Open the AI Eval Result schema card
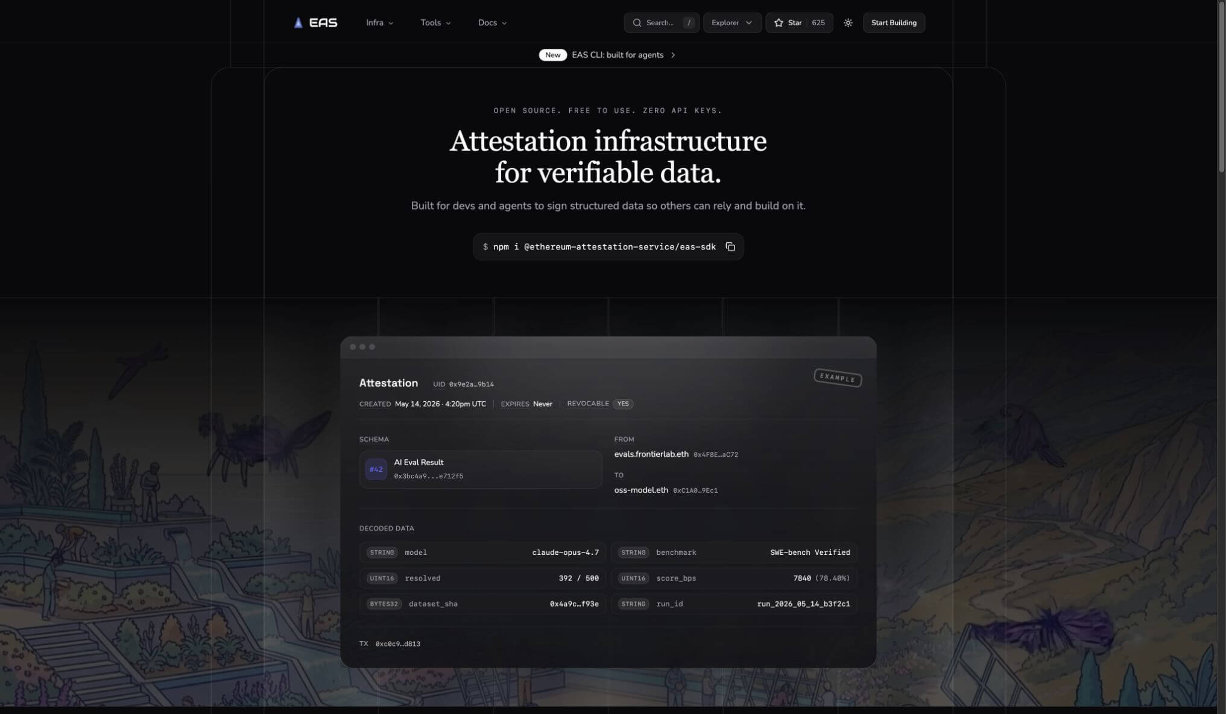This screenshot has width=1226, height=714. pos(481,469)
